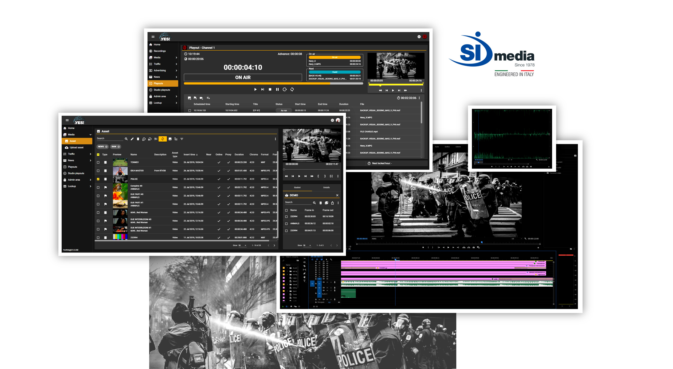Sort by Insert time column header

tap(190, 154)
